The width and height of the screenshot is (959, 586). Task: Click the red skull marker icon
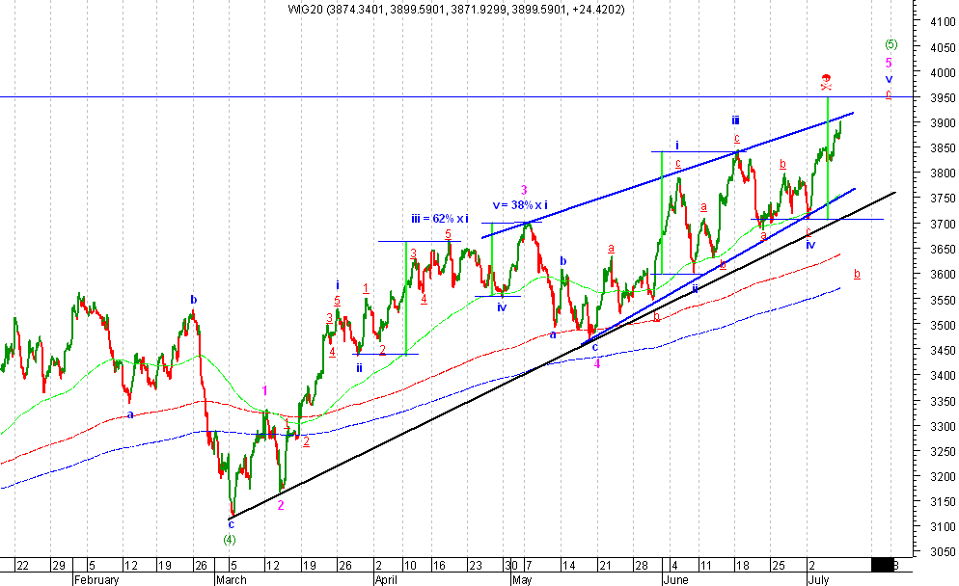(826, 81)
